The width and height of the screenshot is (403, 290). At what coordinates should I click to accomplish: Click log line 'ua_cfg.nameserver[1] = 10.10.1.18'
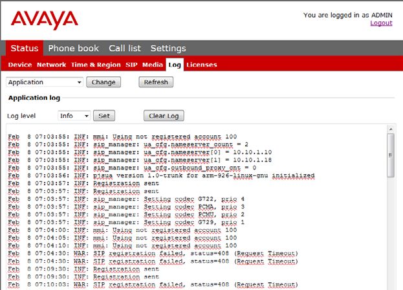click(140, 160)
